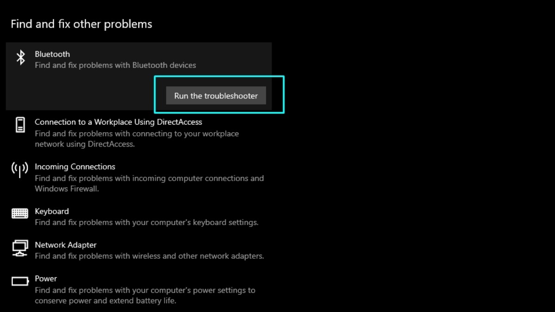555x312 pixels.
Task: Click the 'Find and fix other problems' heading
Action: tap(81, 24)
